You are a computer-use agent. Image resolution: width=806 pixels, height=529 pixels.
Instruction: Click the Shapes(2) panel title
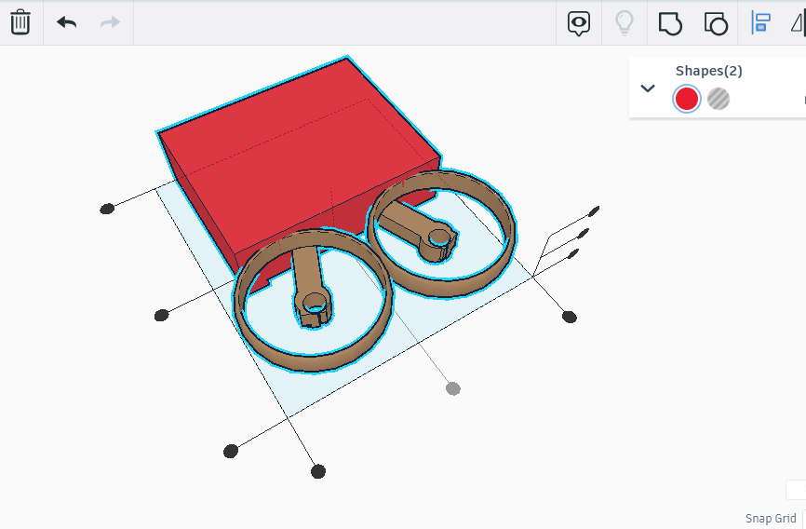pyautogui.click(x=709, y=71)
